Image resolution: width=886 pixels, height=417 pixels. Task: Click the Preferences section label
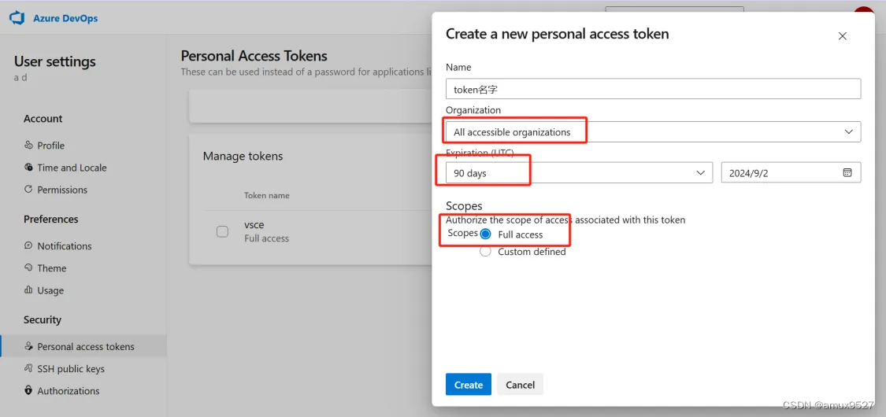click(x=51, y=219)
